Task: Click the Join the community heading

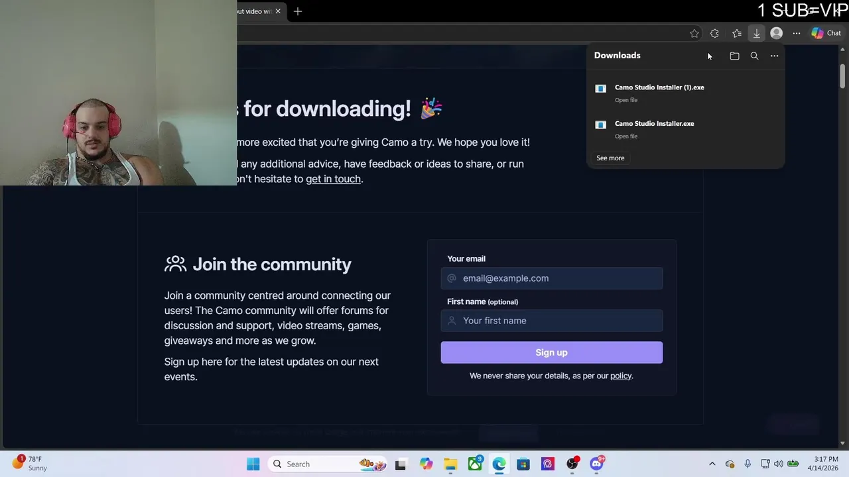Action: pyautogui.click(x=272, y=264)
